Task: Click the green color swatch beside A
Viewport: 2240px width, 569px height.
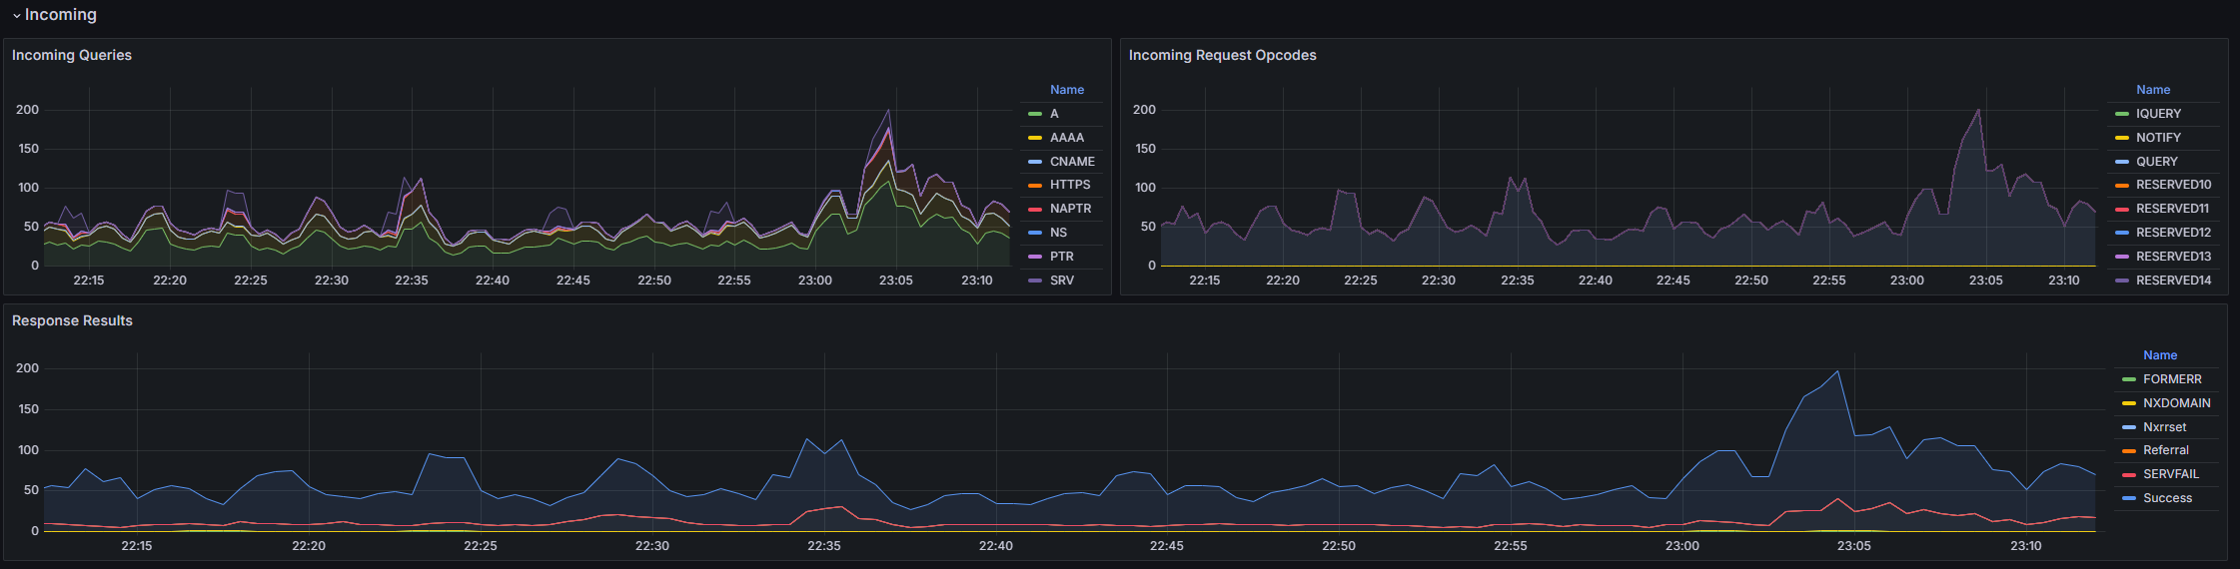Action: (x=1035, y=114)
